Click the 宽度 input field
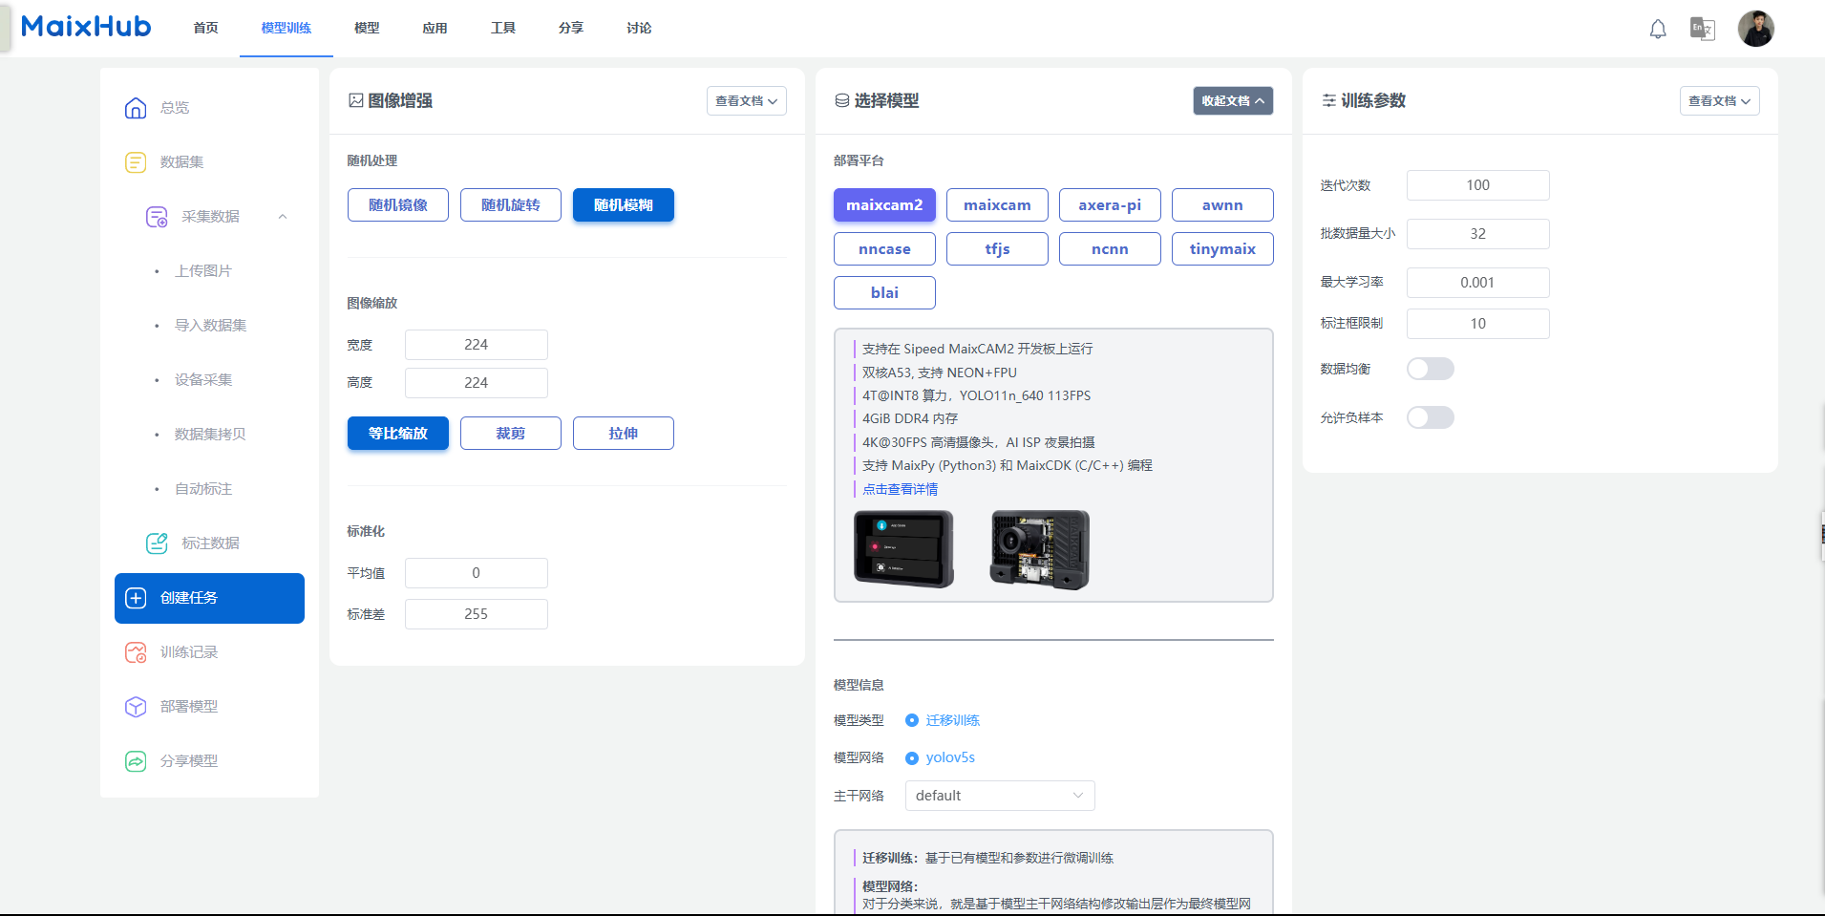The width and height of the screenshot is (1825, 916). pos(477,345)
